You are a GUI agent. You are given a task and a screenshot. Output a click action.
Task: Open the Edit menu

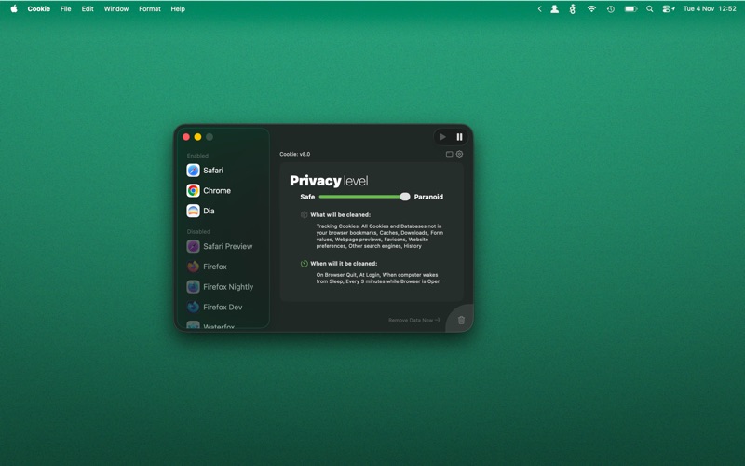(x=88, y=8)
